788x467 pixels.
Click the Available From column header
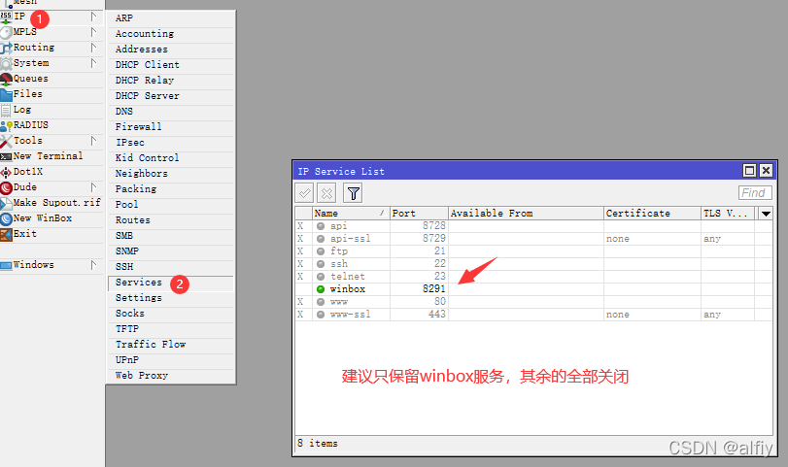[x=526, y=214]
